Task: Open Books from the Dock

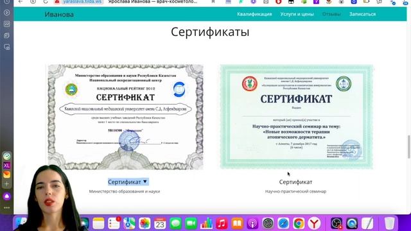Action: tap(237, 224)
